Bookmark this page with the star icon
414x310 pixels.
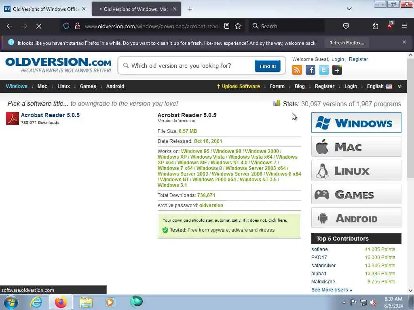click(238, 26)
